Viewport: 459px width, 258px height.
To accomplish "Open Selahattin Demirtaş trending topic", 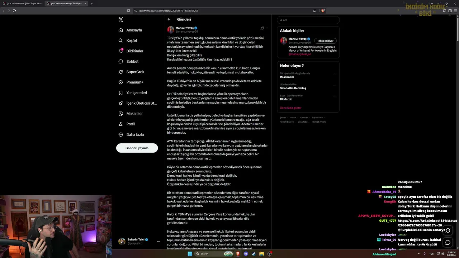I will click(293, 88).
